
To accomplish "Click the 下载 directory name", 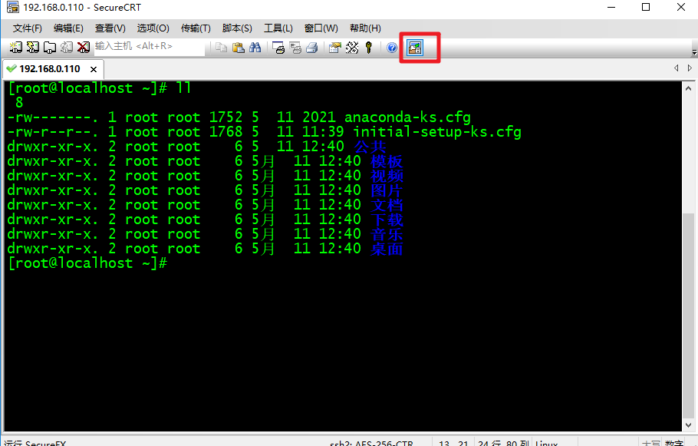I will pos(387,220).
